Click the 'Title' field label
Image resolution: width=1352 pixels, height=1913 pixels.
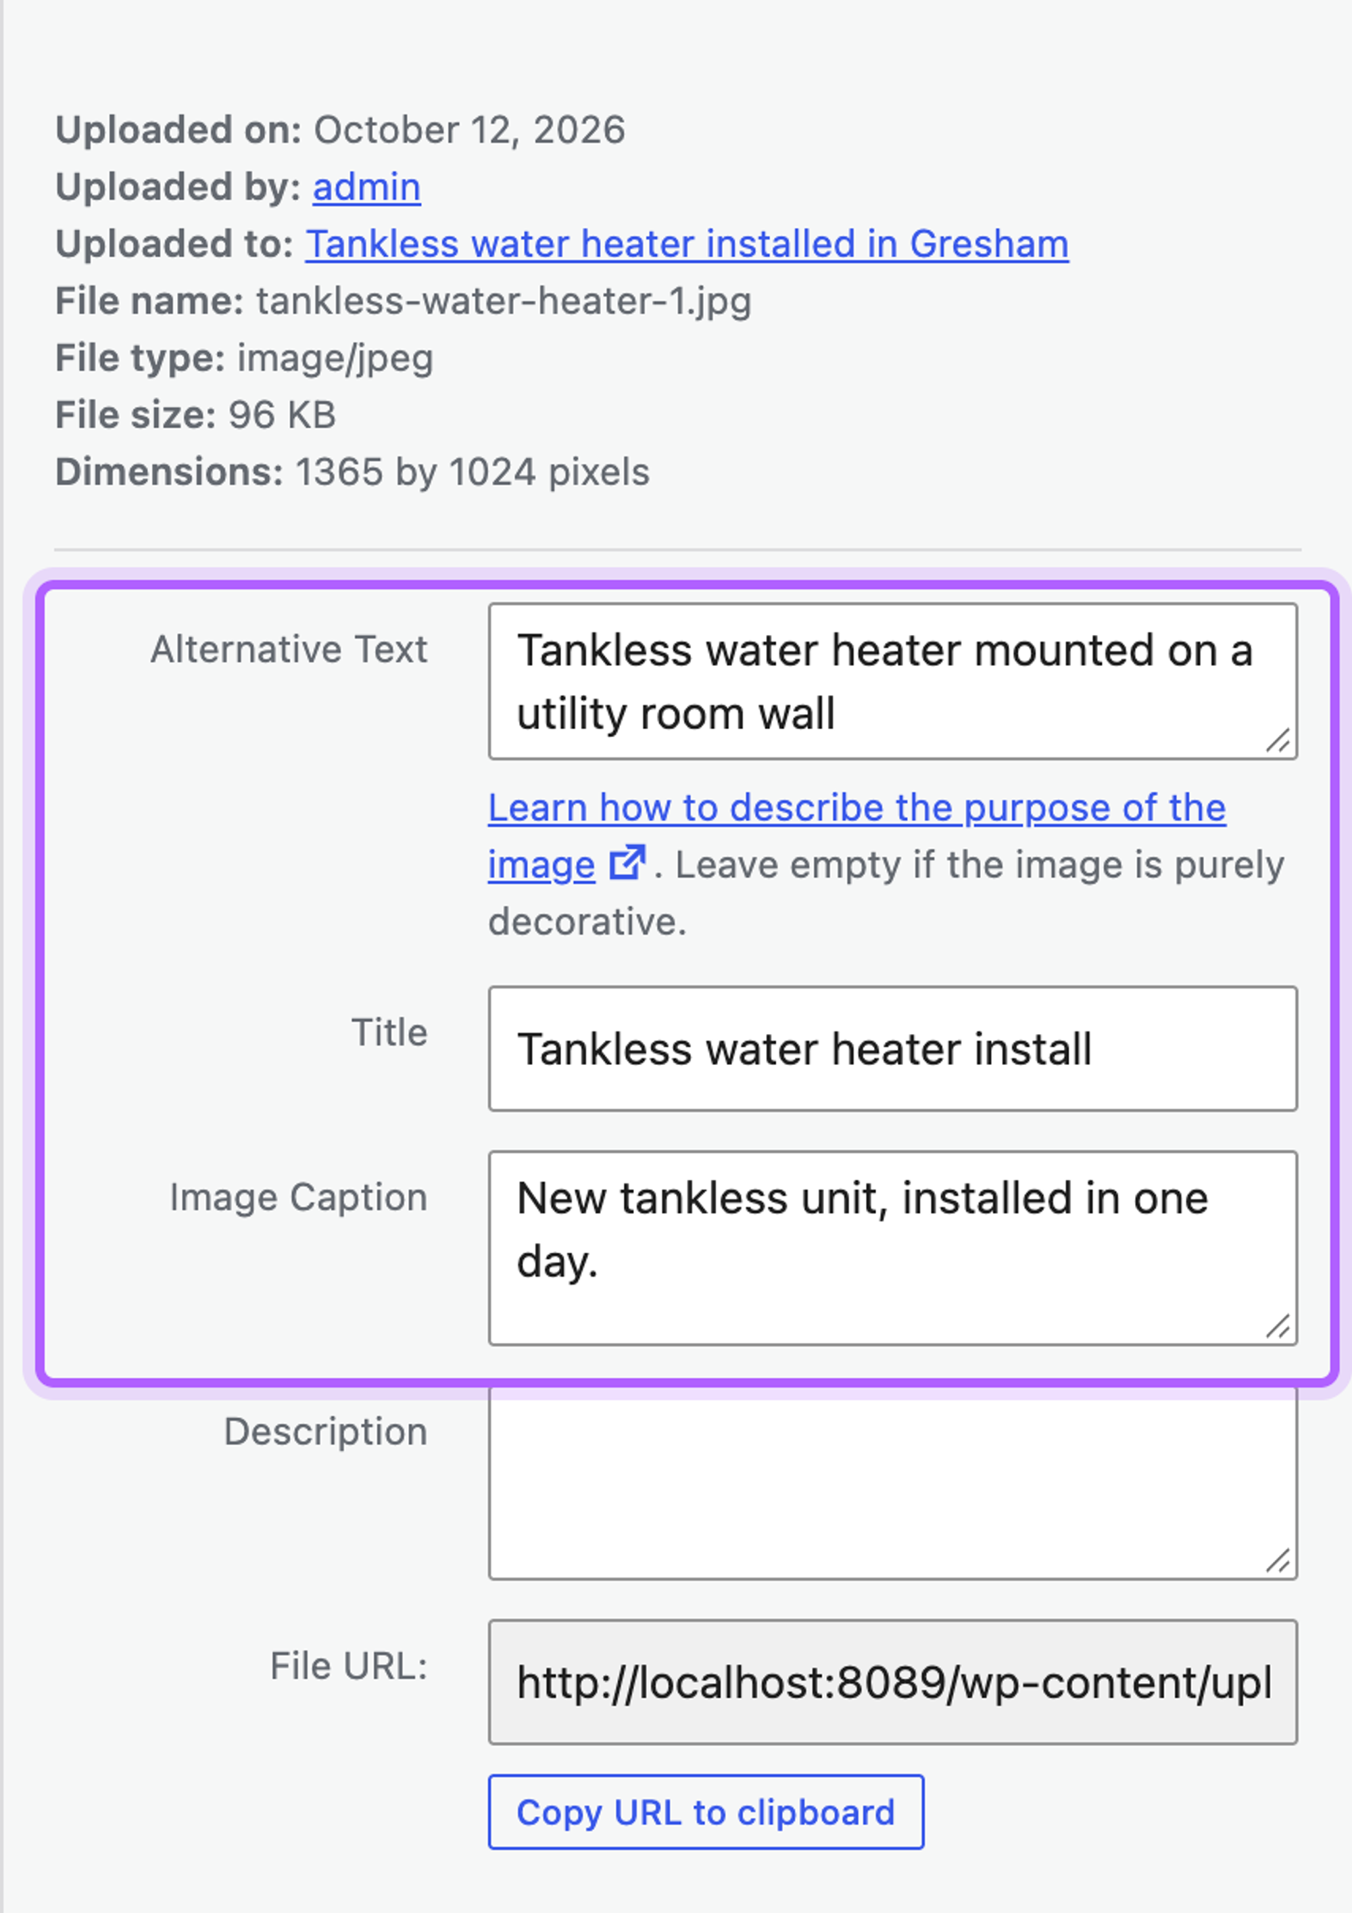point(390,1033)
